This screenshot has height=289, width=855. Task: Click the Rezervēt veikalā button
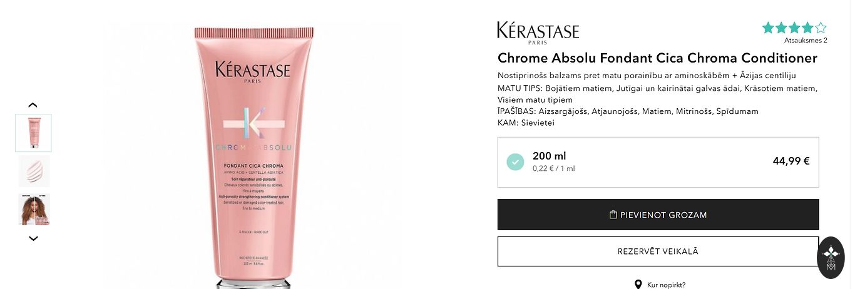point(658,251)
